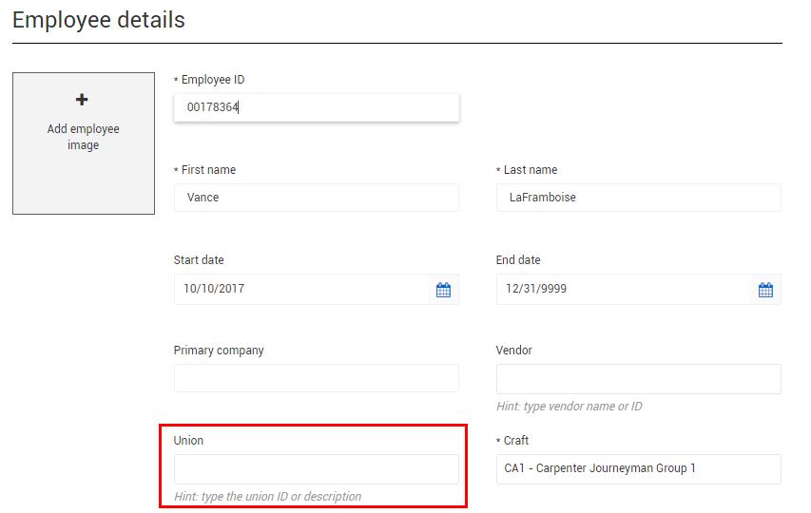The height and width of the screenshot is (513, 811).
Task: Click the vendor name or ID hint
Action: pyautogui.click(x=569, y=407)
